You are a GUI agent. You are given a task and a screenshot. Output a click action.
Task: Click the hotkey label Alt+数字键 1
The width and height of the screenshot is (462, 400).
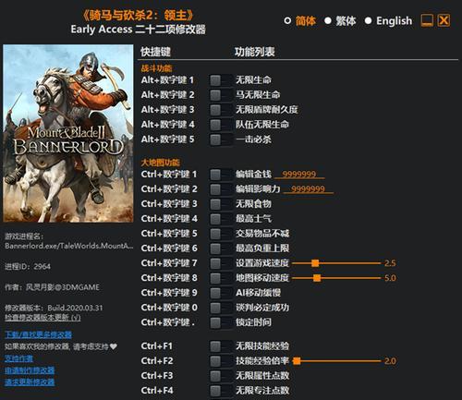(167, 80)
